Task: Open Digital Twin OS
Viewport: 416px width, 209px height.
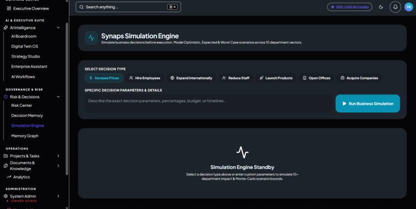Action: click(x=25, y=46)
